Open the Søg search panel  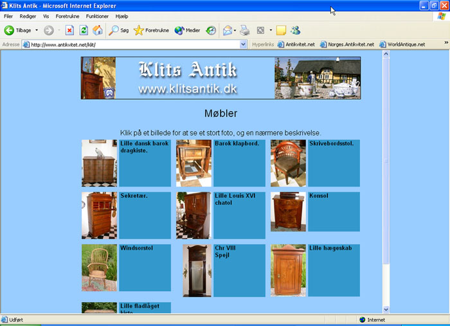pos(119,30)
